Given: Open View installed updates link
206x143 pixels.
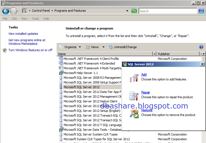Looking at the screenshot, I should (x=23, y=34).
